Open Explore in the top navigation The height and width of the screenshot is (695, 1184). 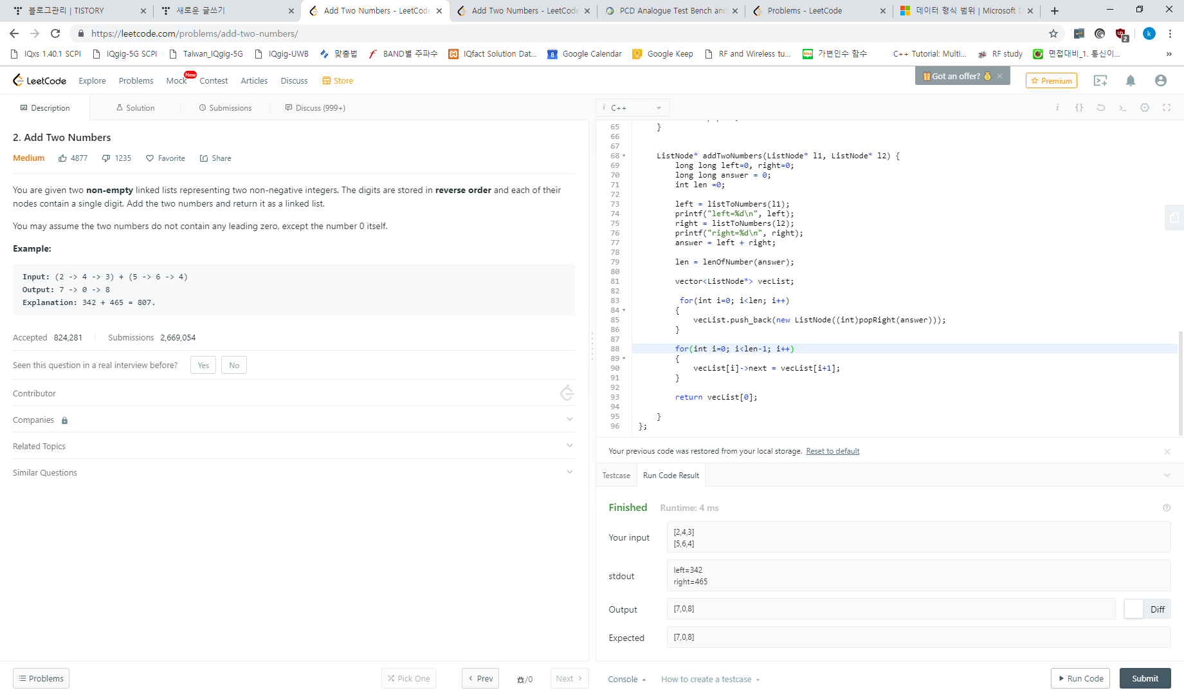(92, 80)
